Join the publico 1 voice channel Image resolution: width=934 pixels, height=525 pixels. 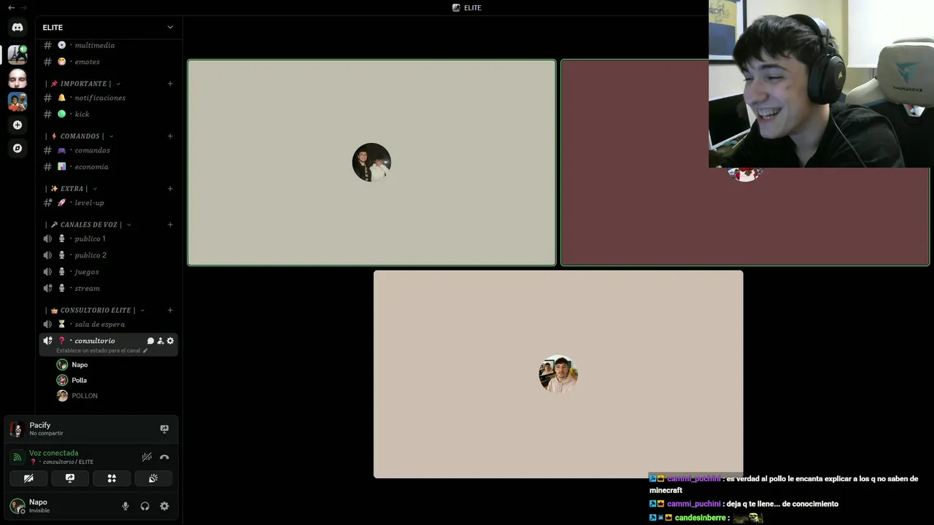(108, 238)
